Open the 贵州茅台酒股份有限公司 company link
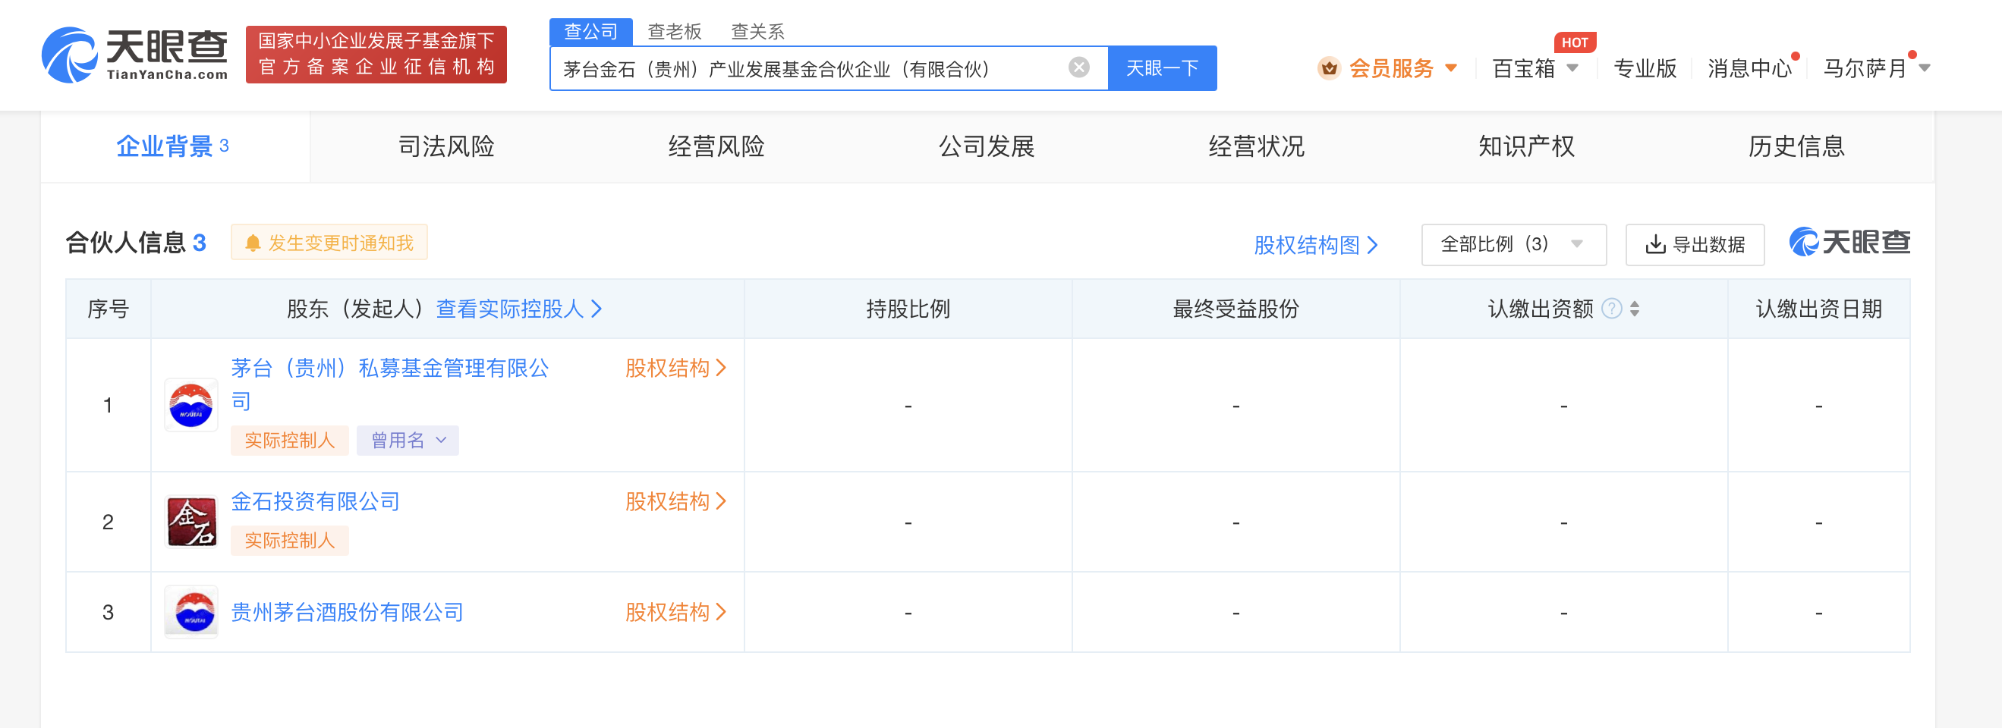Image resolution: width=2002 pixels, height=728 pixels. tap(347, 612)
